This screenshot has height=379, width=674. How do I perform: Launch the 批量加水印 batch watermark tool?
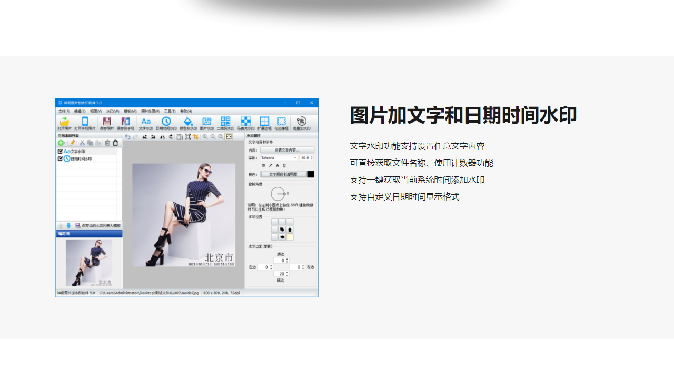point(301,123)
